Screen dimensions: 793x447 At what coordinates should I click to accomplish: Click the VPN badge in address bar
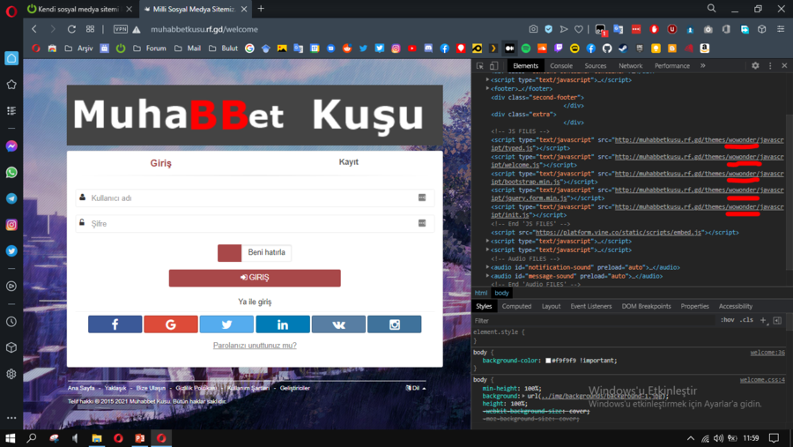click(x=121, y=29)
